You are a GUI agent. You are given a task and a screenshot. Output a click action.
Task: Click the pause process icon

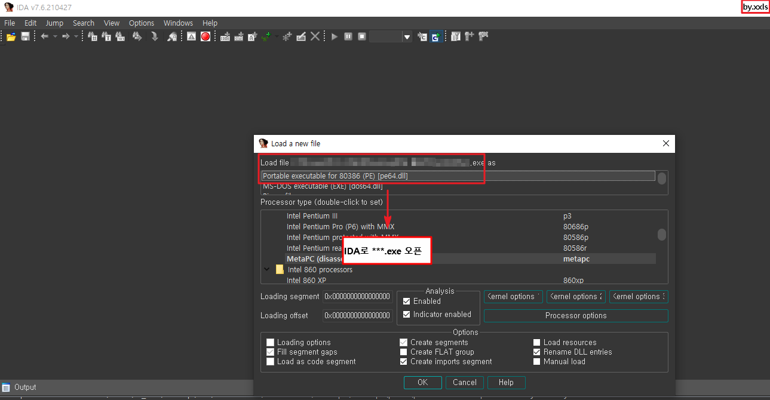pyautogui.click(x=348, y=36)
